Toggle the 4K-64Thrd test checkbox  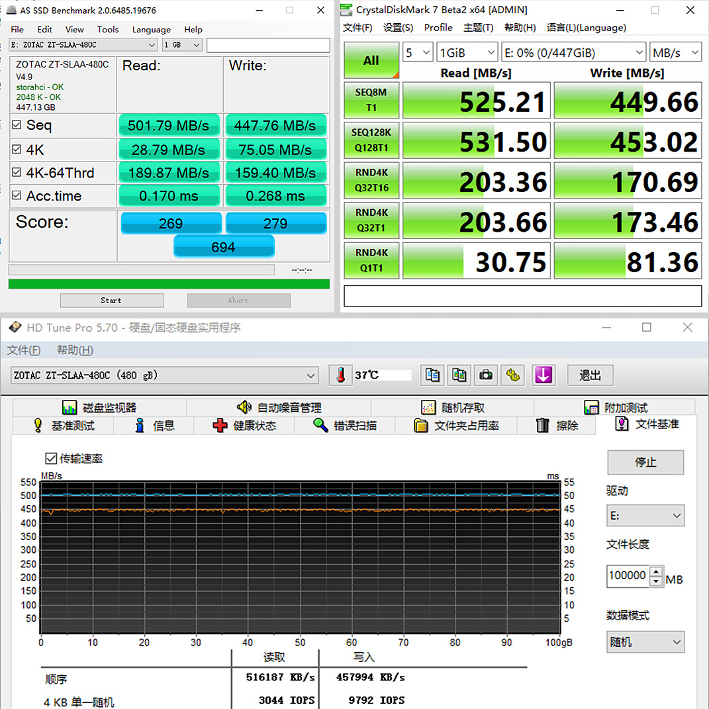coord(17,172)
